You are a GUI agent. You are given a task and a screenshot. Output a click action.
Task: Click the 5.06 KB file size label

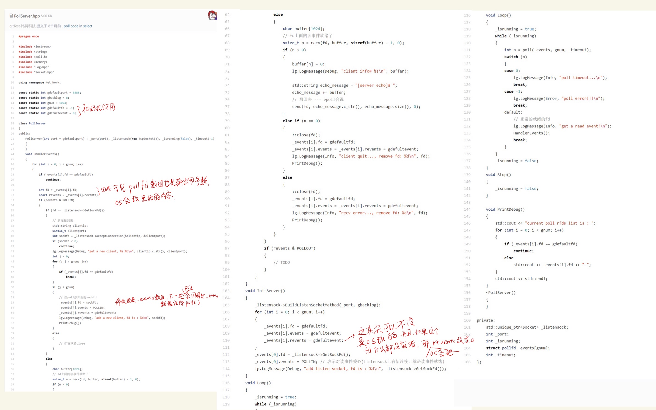click(x=46, y=16)
